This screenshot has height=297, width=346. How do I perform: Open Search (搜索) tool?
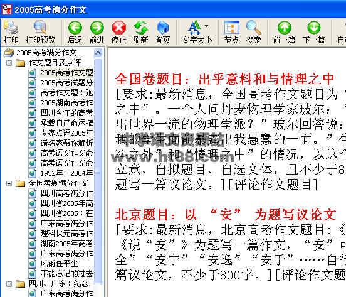click(x=253, y=32)
